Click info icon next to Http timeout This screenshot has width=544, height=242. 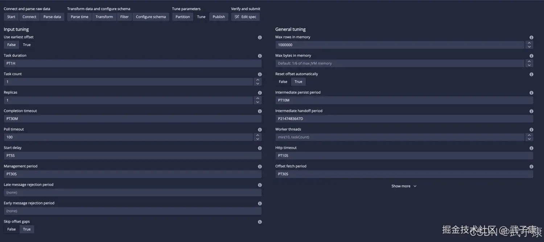531,148
